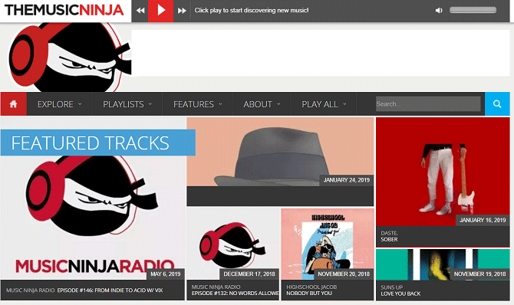Expand the arrow beside Play All
The image size is (514, 305).
(345, 104)
